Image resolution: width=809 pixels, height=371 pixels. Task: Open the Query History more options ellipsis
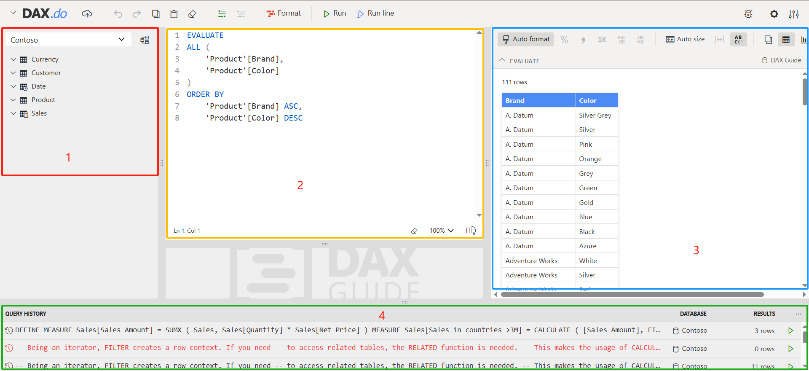(x=798, y=314)
